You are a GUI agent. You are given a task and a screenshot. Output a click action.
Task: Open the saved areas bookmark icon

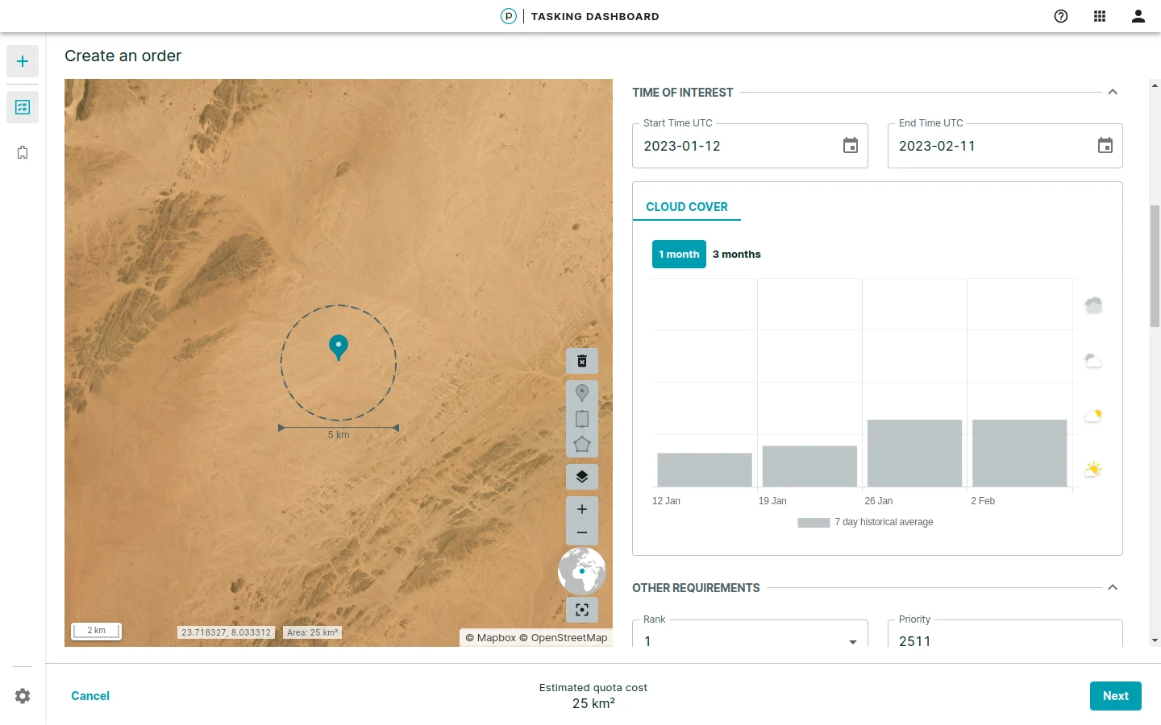(x=23, y=152)
